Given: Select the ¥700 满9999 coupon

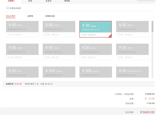Looking at the screenshot, I should coord(59,72).
